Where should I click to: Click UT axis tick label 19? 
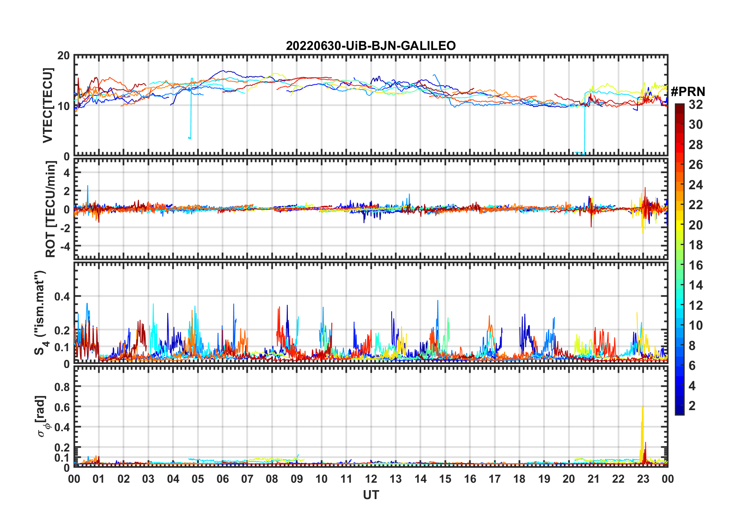point(544,479)
